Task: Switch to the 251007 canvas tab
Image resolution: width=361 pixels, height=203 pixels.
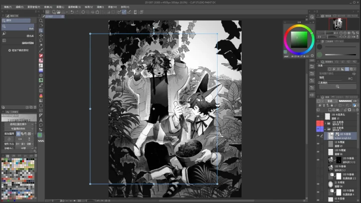Action: pos(50,16)
